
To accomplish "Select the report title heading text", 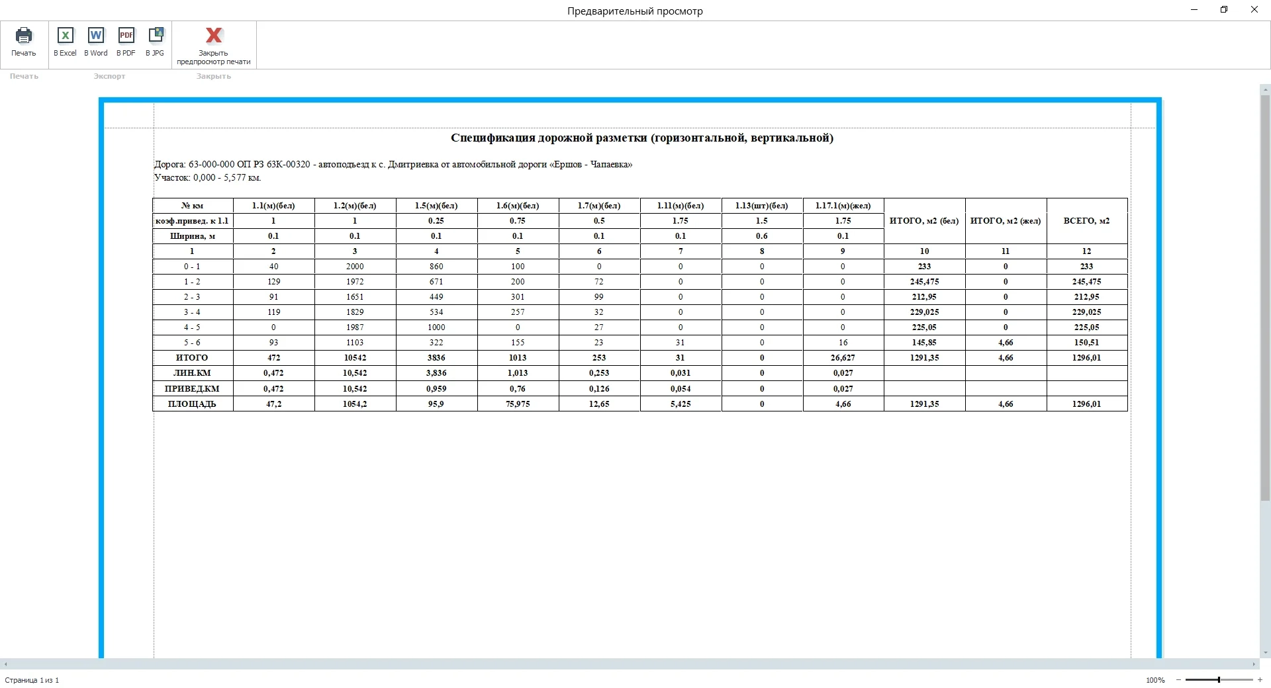I will point(641,138).
